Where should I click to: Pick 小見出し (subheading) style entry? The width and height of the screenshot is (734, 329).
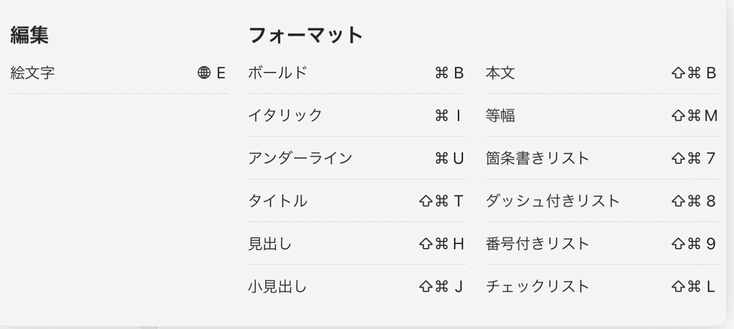point(277,287)
